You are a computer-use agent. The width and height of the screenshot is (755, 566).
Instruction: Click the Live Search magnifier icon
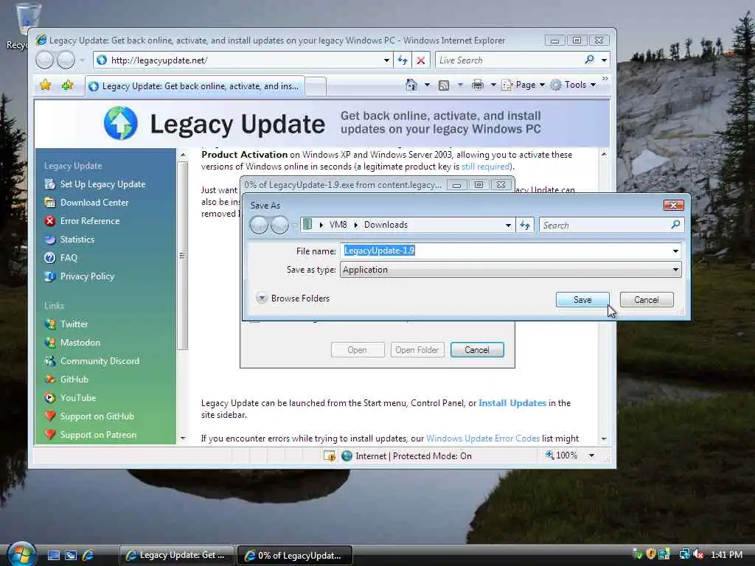coord(589,60)
